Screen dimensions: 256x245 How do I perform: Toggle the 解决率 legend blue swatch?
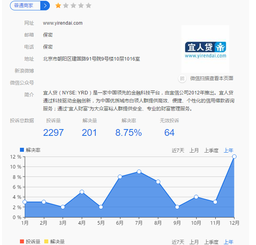tap(22, 150)
